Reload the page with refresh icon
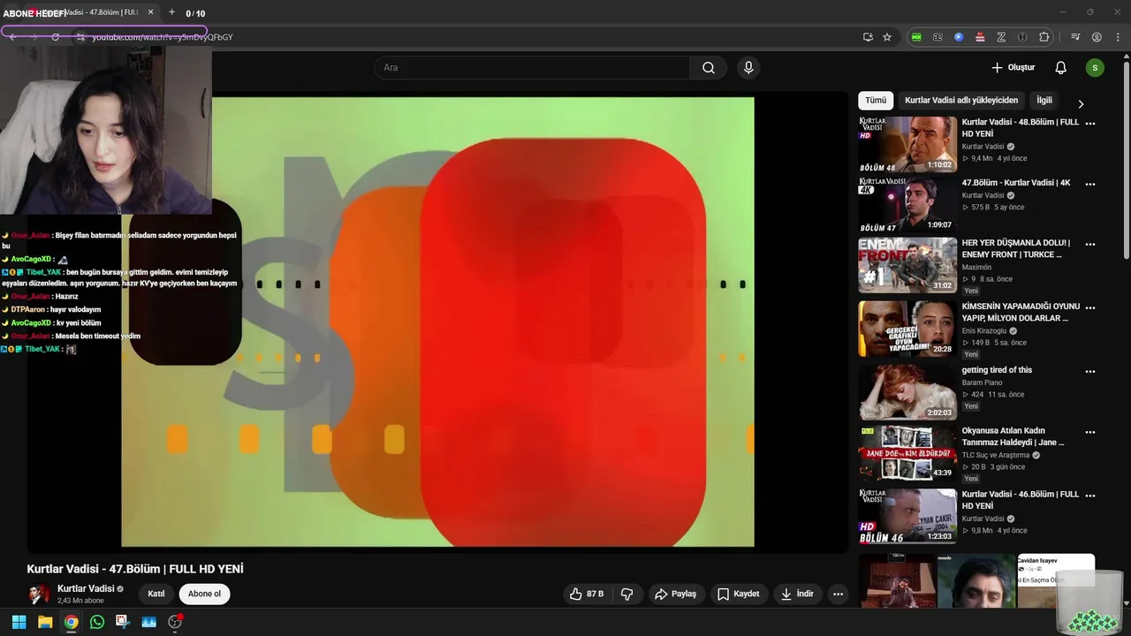 [x=55, y=37]
